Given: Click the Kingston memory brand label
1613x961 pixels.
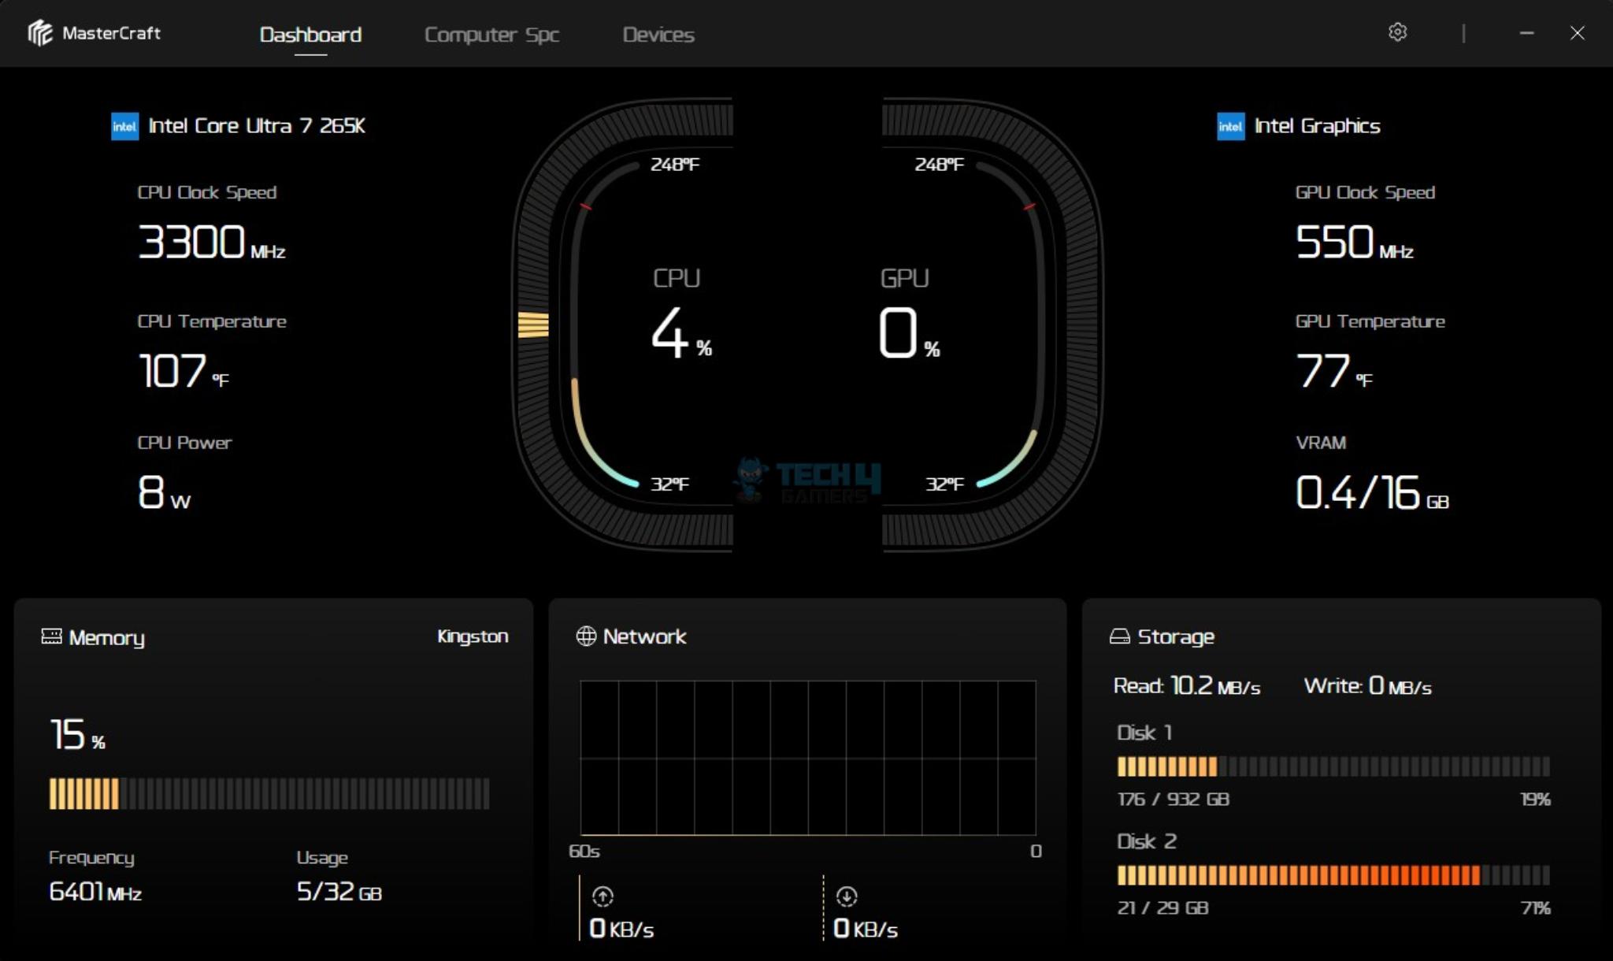Looking at the screenshot, I should (473, 636).
